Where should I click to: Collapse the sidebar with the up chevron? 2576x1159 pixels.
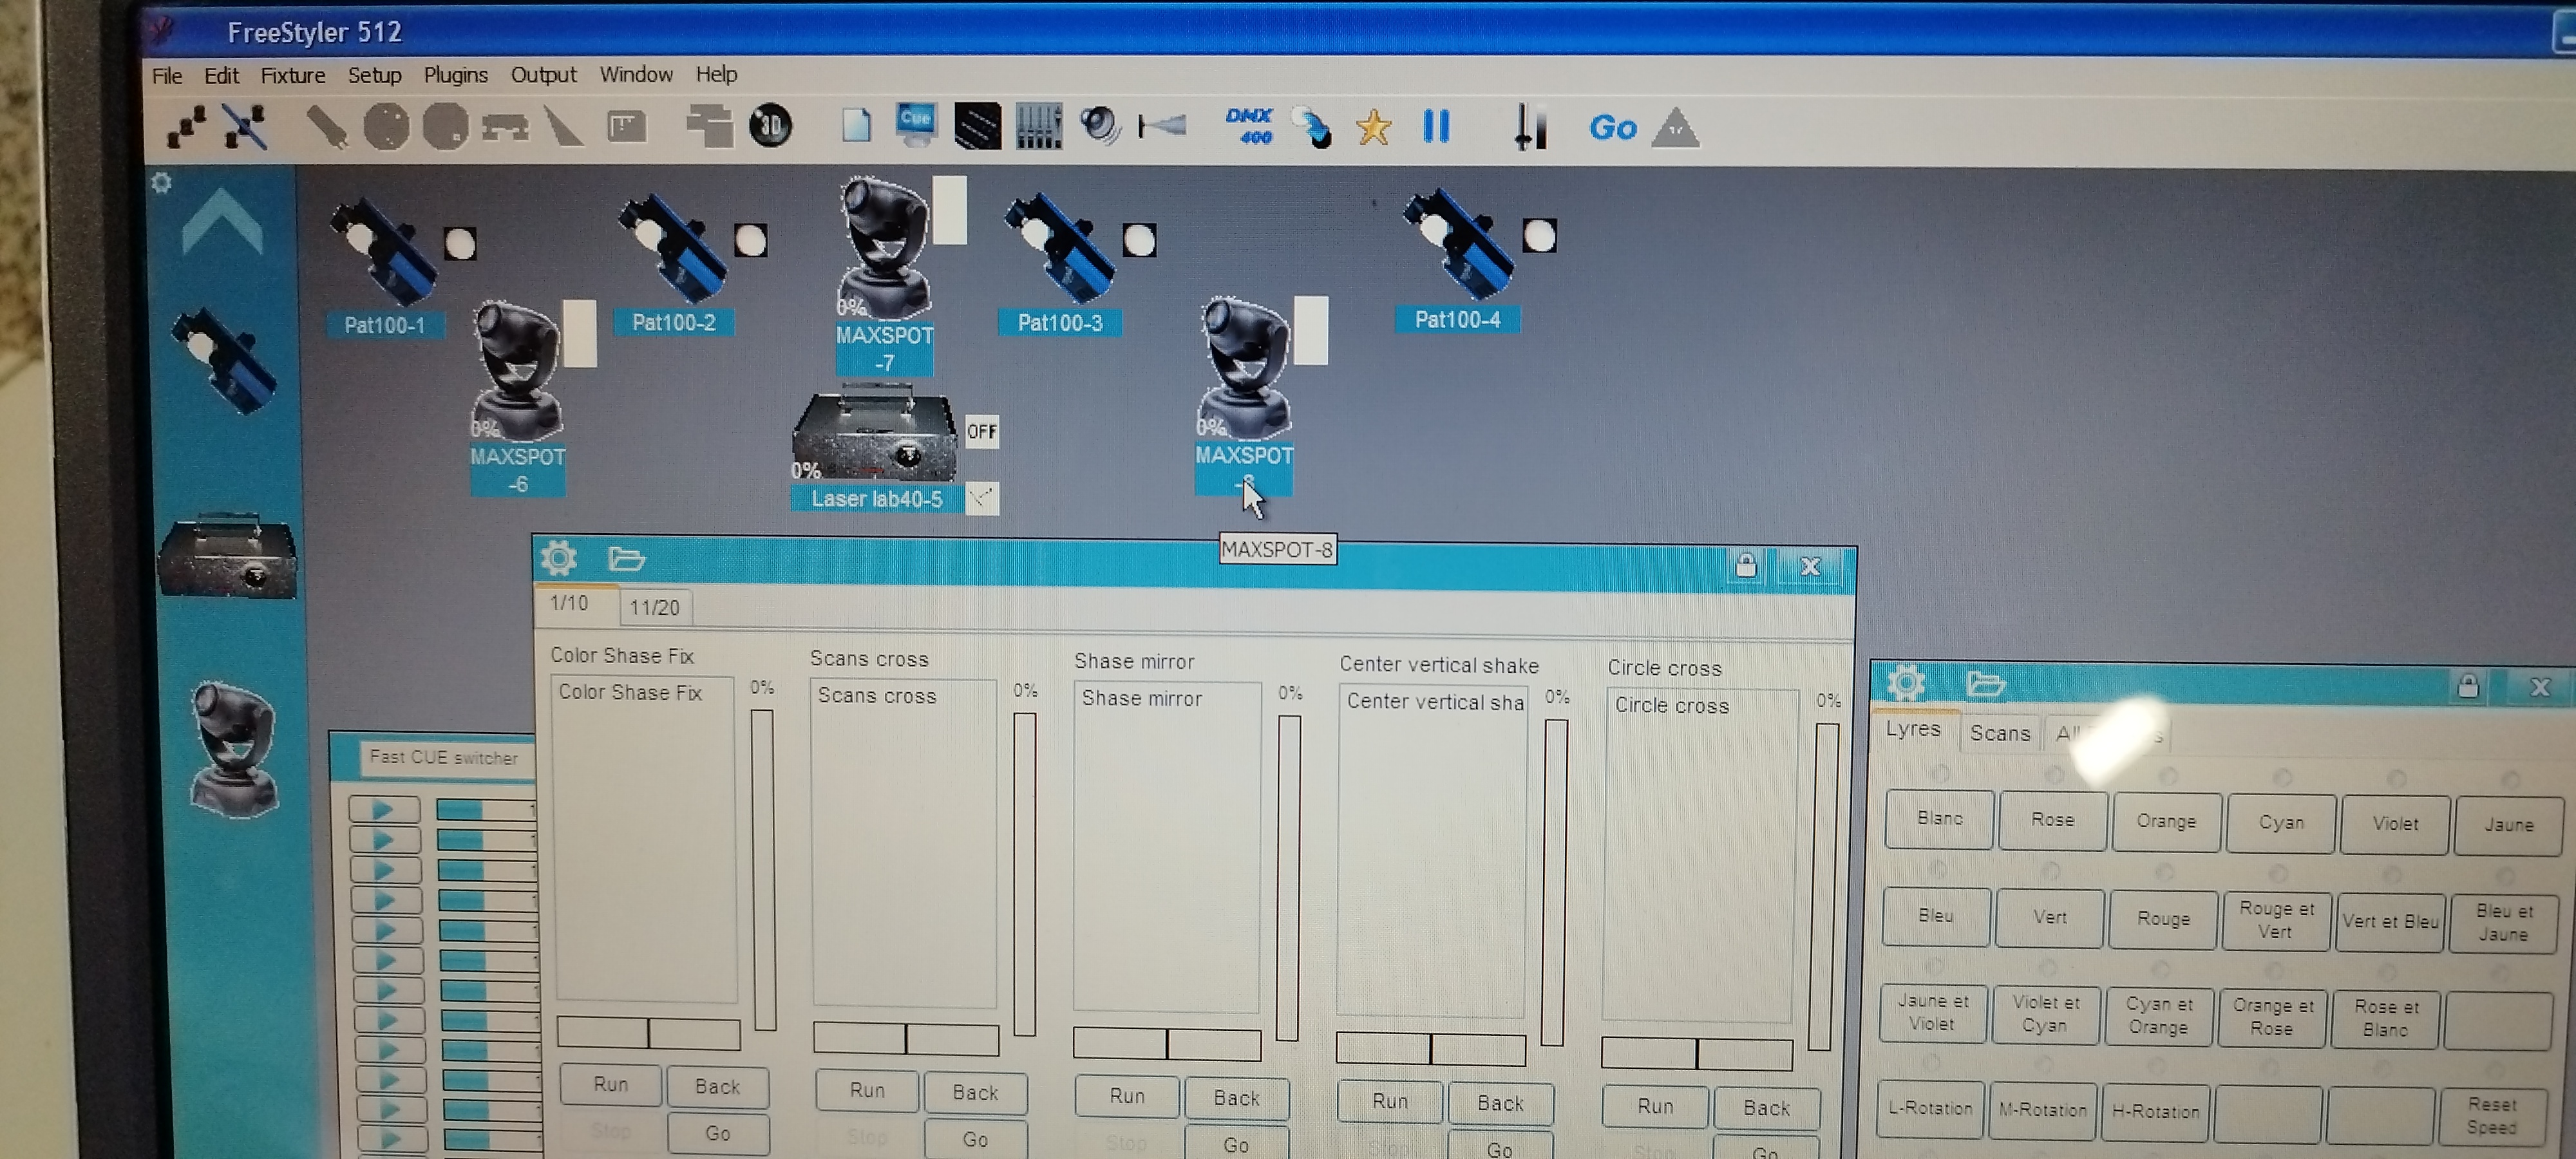(222, 222)
